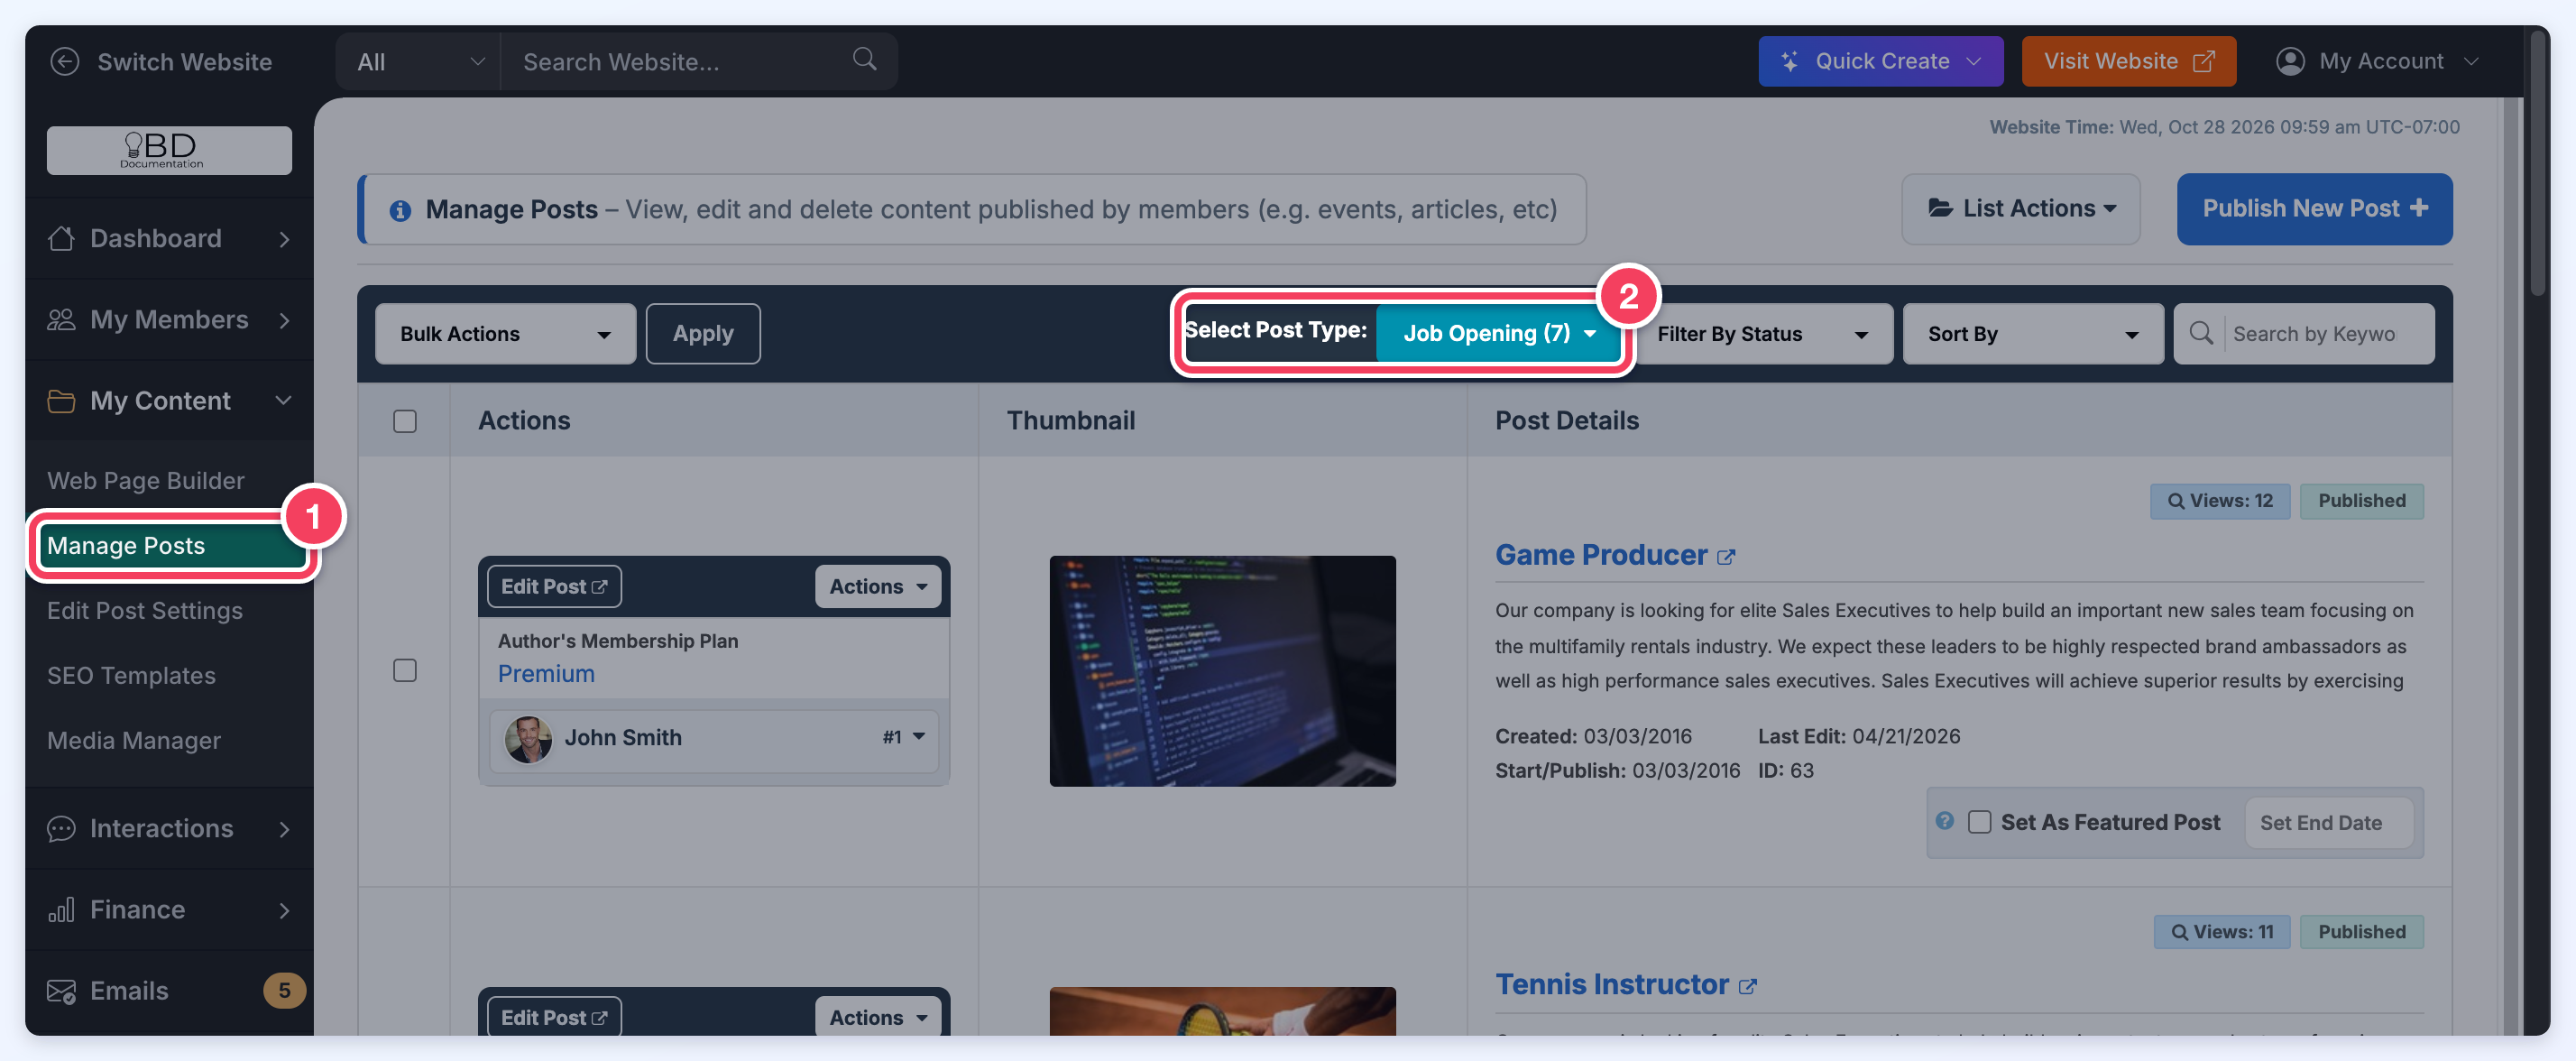Open the Job Opening (7) post type dropdown

point(1498,333)
